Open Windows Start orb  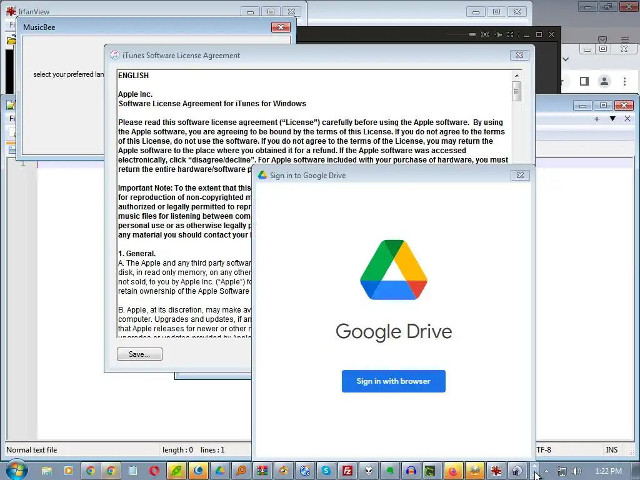click(x=16, y=471)
